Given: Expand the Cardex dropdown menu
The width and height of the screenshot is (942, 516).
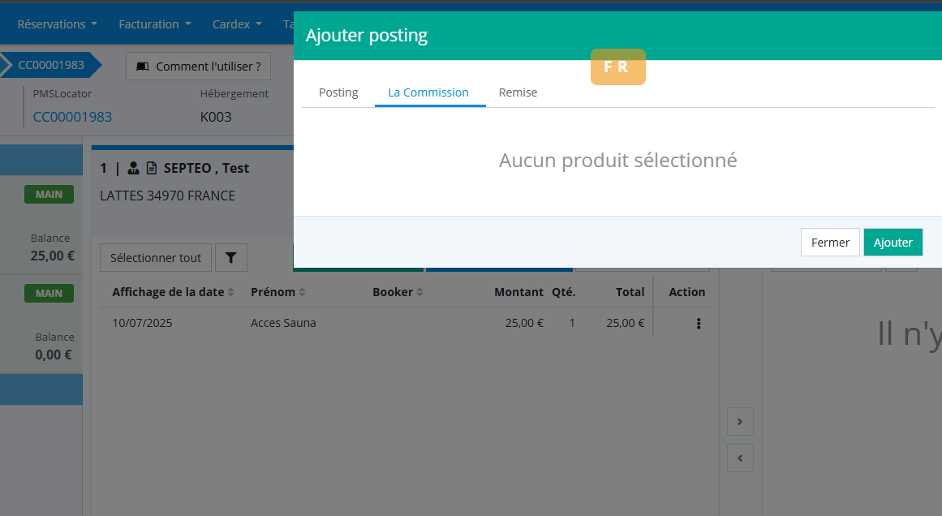Looking at the screenshot, I should [237, 24].
